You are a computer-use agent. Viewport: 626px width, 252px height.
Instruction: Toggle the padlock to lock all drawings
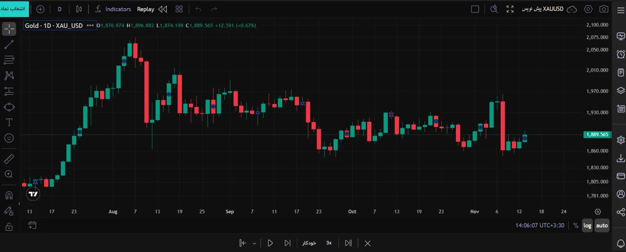pyautogui.click(x=9, y=226)
